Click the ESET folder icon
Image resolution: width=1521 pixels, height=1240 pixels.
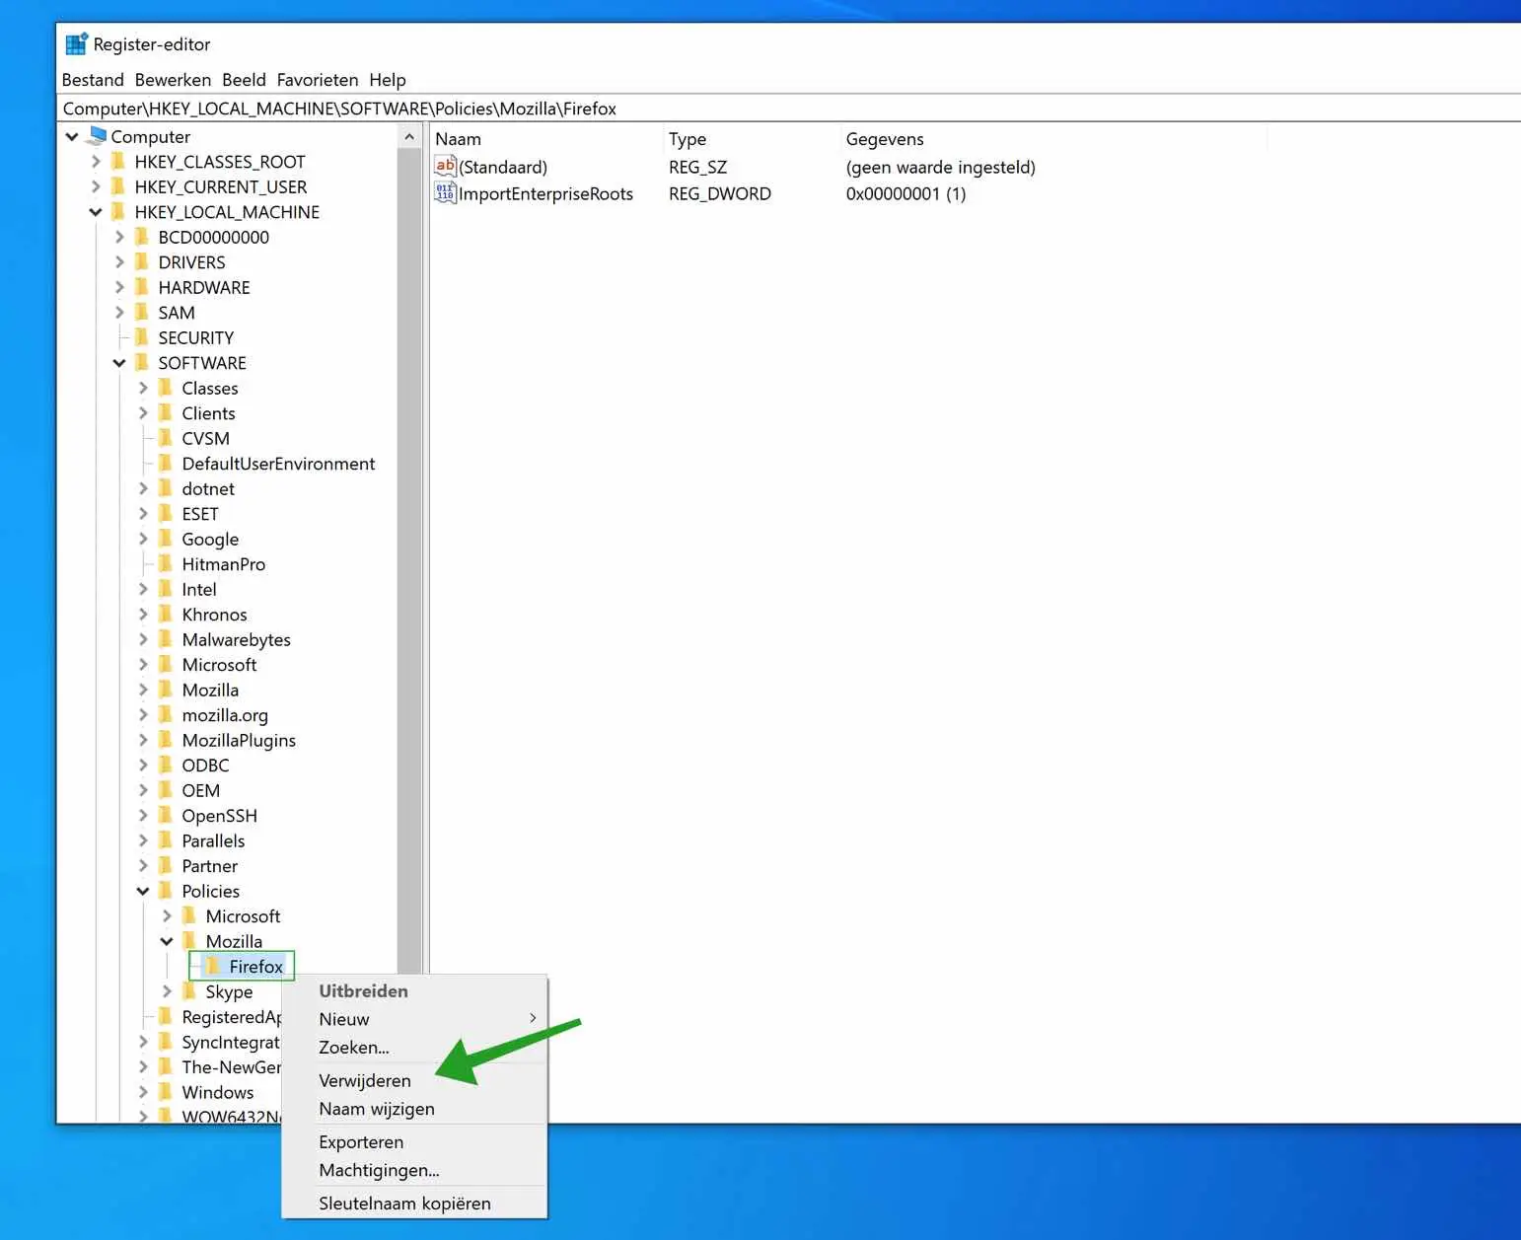(166, 513)
